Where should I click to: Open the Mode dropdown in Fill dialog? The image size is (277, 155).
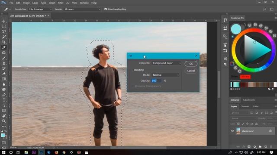pyautogui.click(x=165, y=75)
